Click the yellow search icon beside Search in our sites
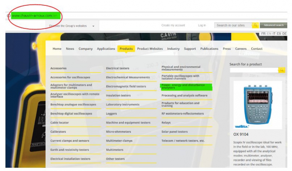This screenshot has width=292, height=171. pos(255,25)
